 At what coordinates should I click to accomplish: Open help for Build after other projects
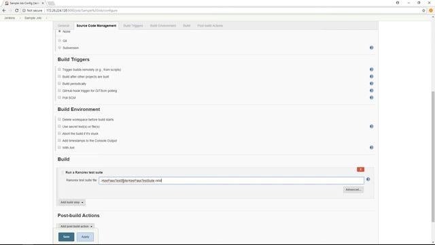[371, 76]
